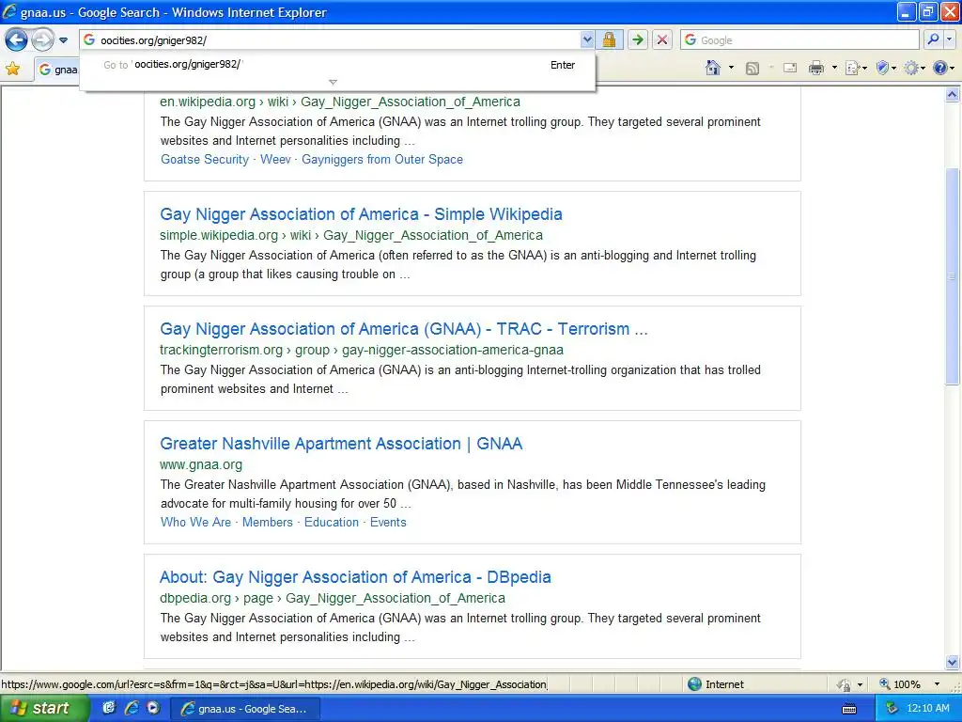Screen dimensions: 962x722
Task: Click the Home page icon
Action: click(712, 68)
